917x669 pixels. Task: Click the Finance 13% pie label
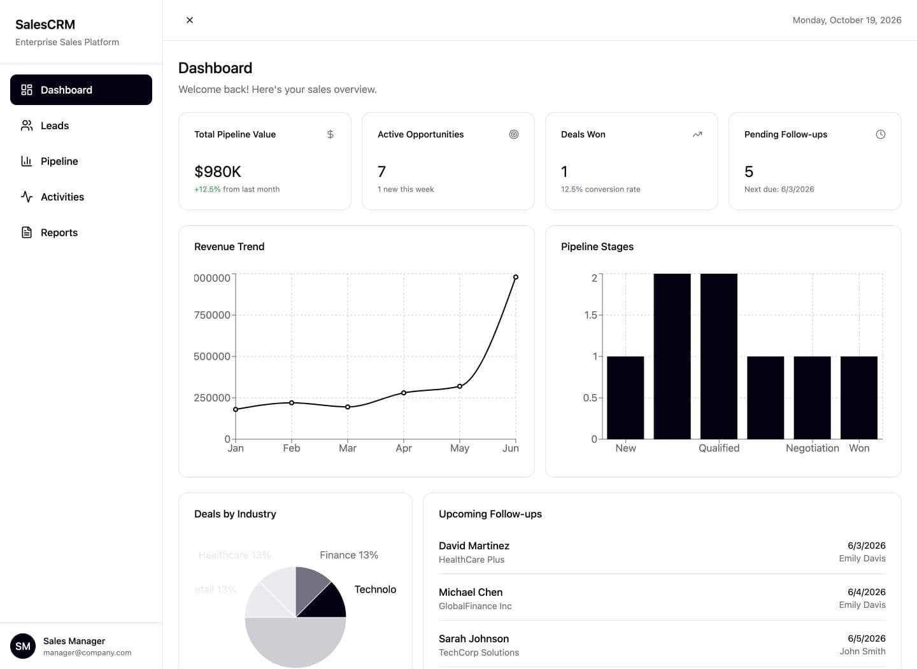click(349, 555)
